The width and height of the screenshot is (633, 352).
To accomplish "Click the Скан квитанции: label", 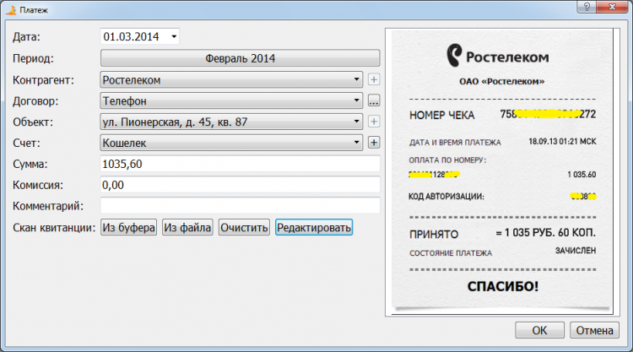I will 54,228.
